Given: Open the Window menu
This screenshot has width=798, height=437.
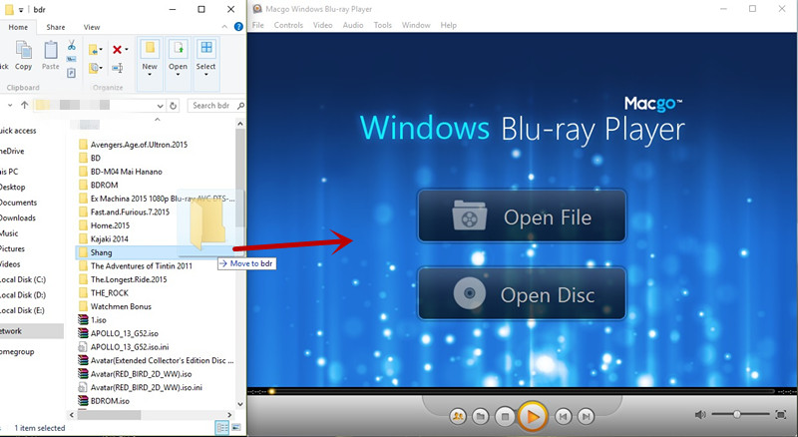Looking at the screenshot, I should [416, 25].
